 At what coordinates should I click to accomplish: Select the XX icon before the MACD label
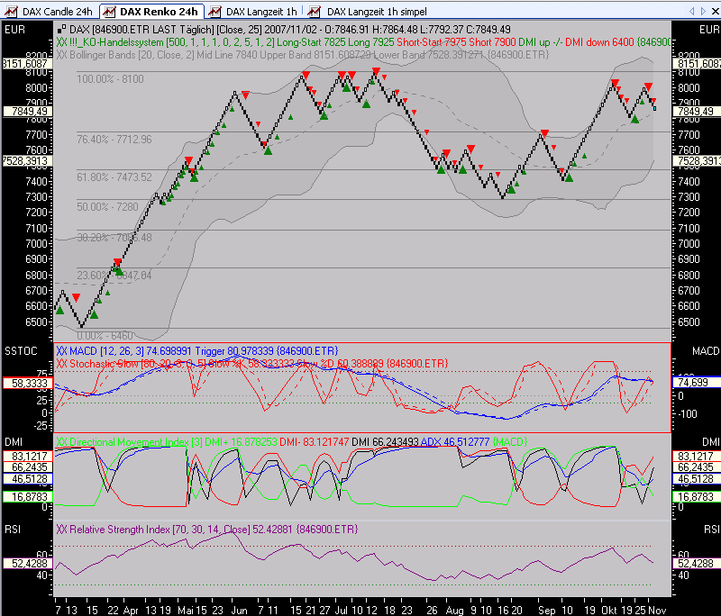59,351
